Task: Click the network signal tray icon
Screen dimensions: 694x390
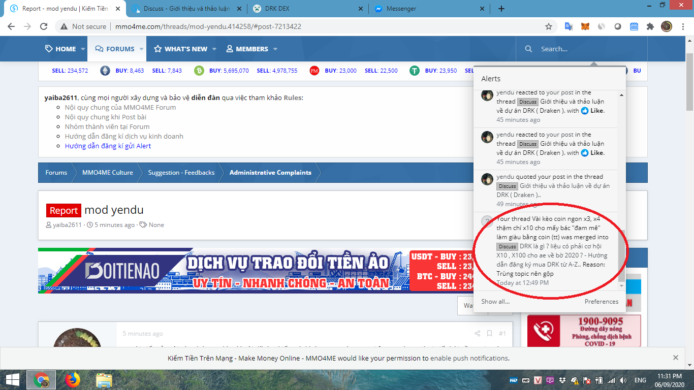Action: click(611, 380)
